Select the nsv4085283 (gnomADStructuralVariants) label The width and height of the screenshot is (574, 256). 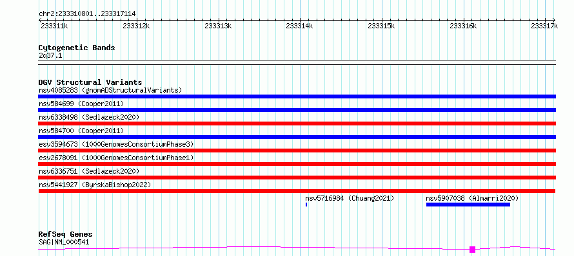tap(110, 90)
